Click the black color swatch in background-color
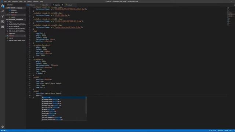The image size is (235, 132). (x=52, y=65)
